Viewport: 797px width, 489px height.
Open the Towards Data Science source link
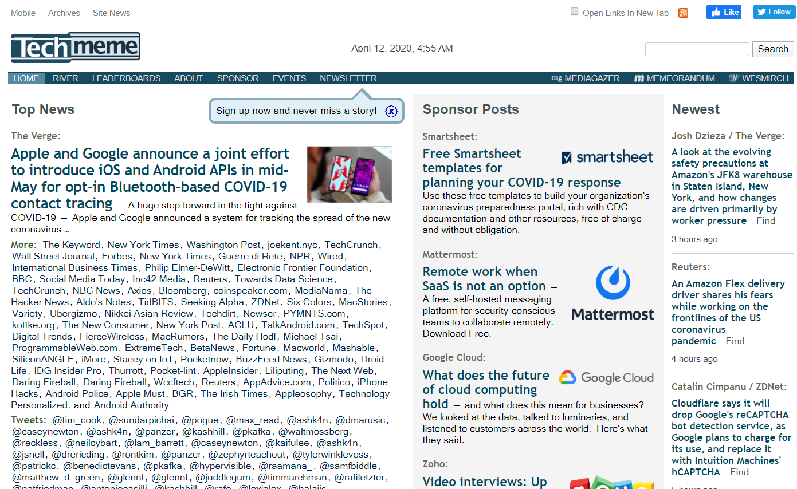(284, 279)
